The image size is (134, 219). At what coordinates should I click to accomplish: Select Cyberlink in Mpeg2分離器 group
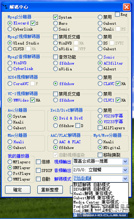pyautogui.click(x=10, y=29)
